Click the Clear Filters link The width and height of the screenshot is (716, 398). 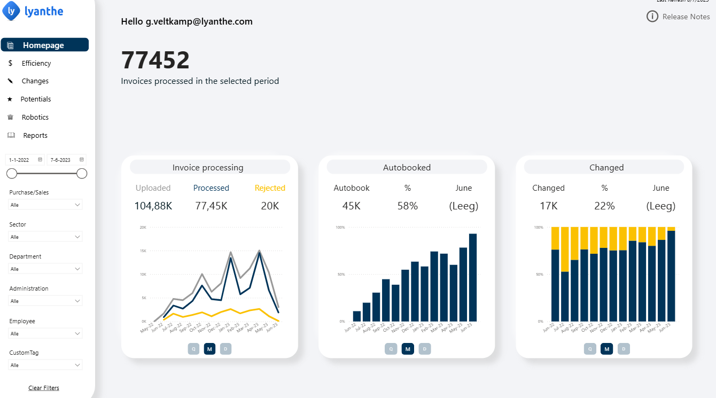pyautogui.click(x=44, y=388)
